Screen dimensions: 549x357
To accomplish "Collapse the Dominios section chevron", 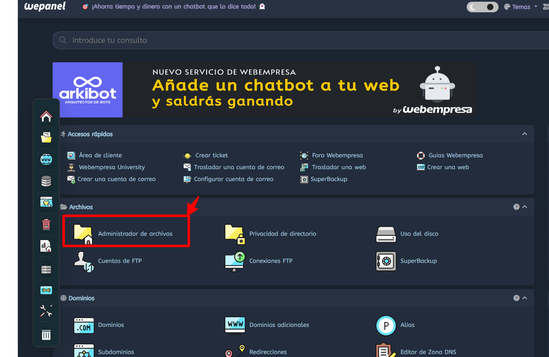I will (525, 298).
